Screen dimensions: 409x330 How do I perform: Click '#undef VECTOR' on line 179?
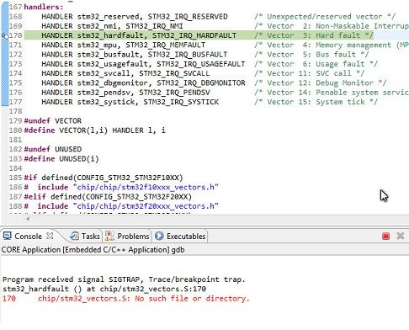53,121
